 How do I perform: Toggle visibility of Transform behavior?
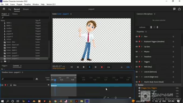click(136, 57)
